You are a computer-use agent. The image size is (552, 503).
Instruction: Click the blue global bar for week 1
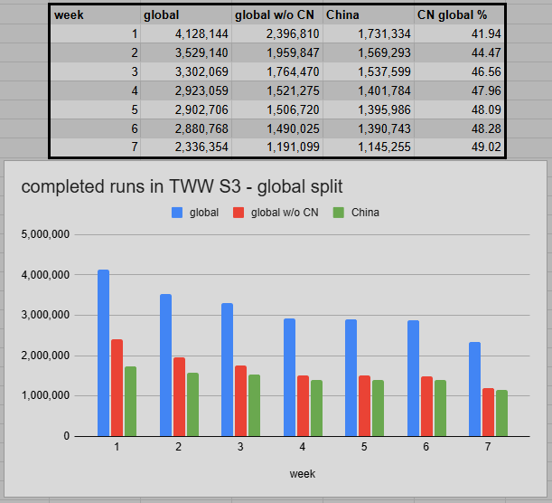(103, 353)
